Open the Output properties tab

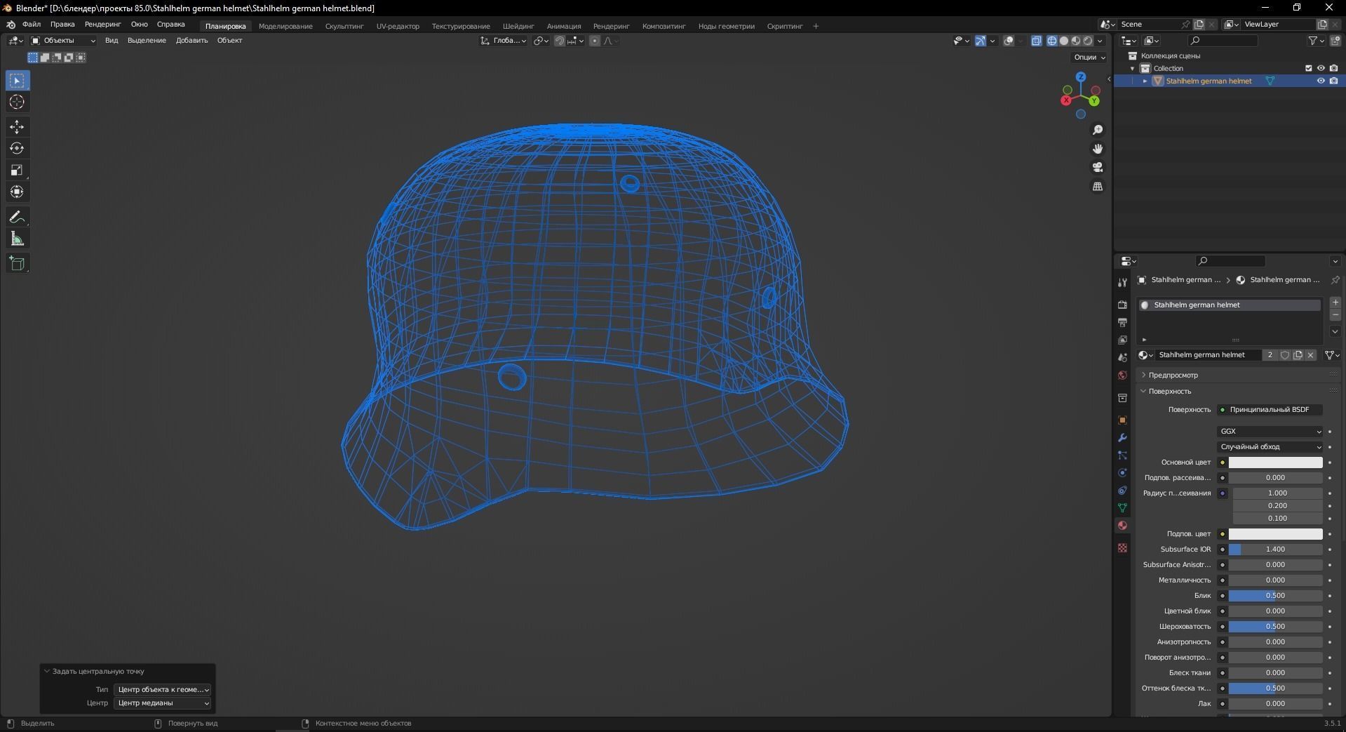pos(1122,322)
